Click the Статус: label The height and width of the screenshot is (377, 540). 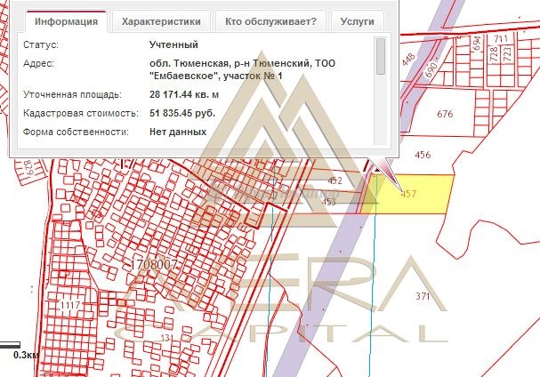[x=41, y=44]
